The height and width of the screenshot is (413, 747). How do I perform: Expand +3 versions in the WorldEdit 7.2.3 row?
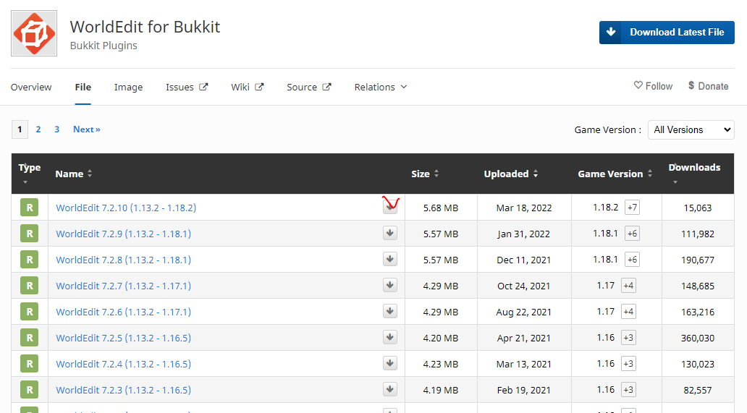628,390
